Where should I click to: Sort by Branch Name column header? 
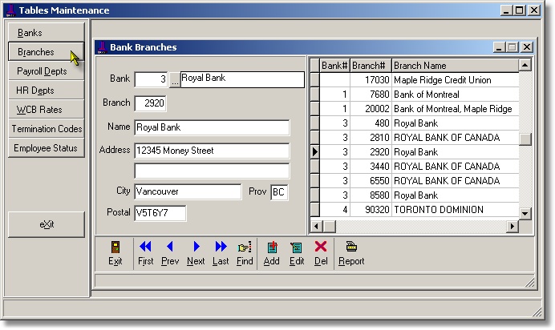click(454, 65)
